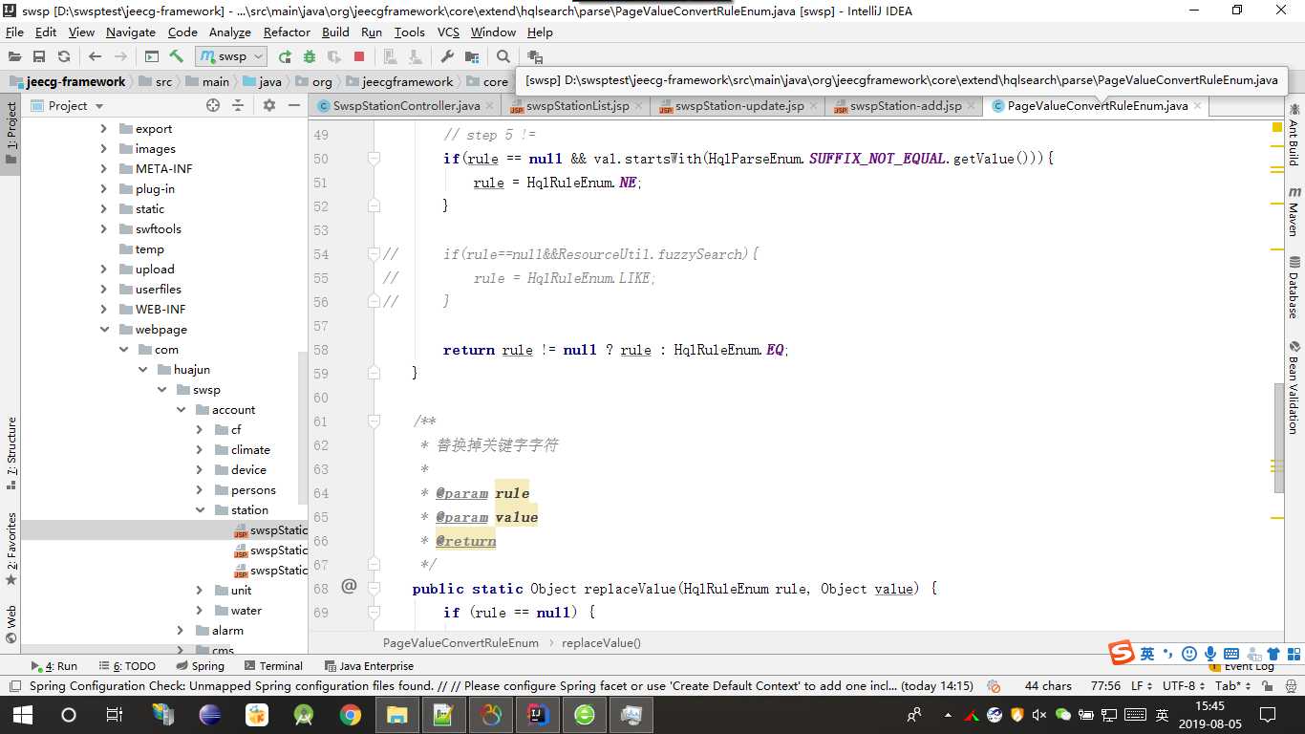This screenshot has width=1305, height=734.
Task: Open Project panel gear options
Action: coord(269,105)
